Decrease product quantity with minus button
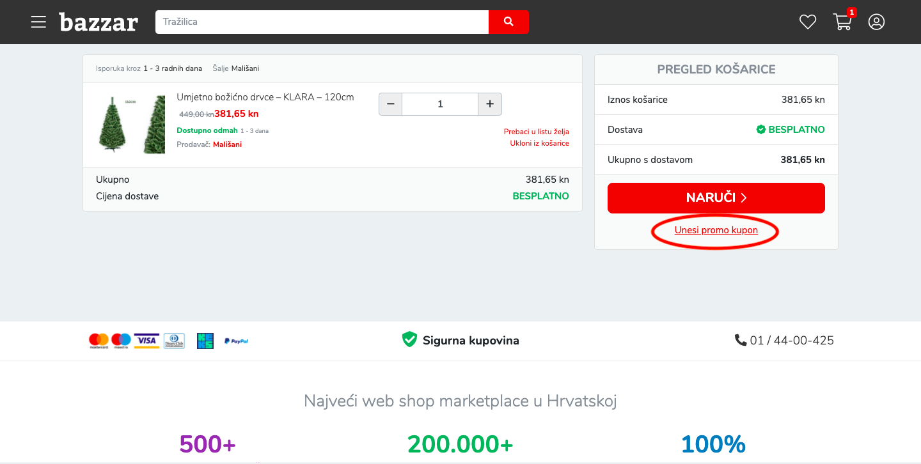The height and width of the screenshot is (464, 921). 391,104
